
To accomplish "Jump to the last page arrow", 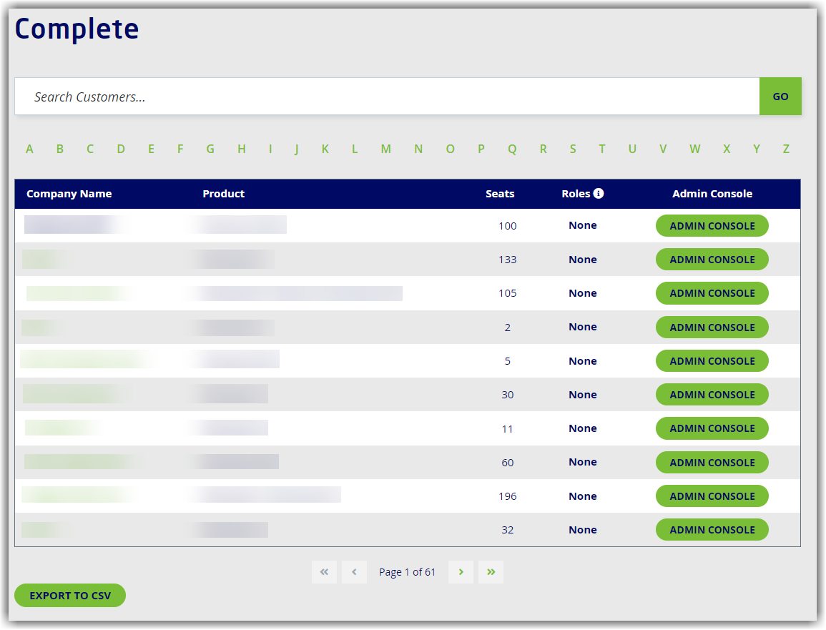I will click(491, 572).
